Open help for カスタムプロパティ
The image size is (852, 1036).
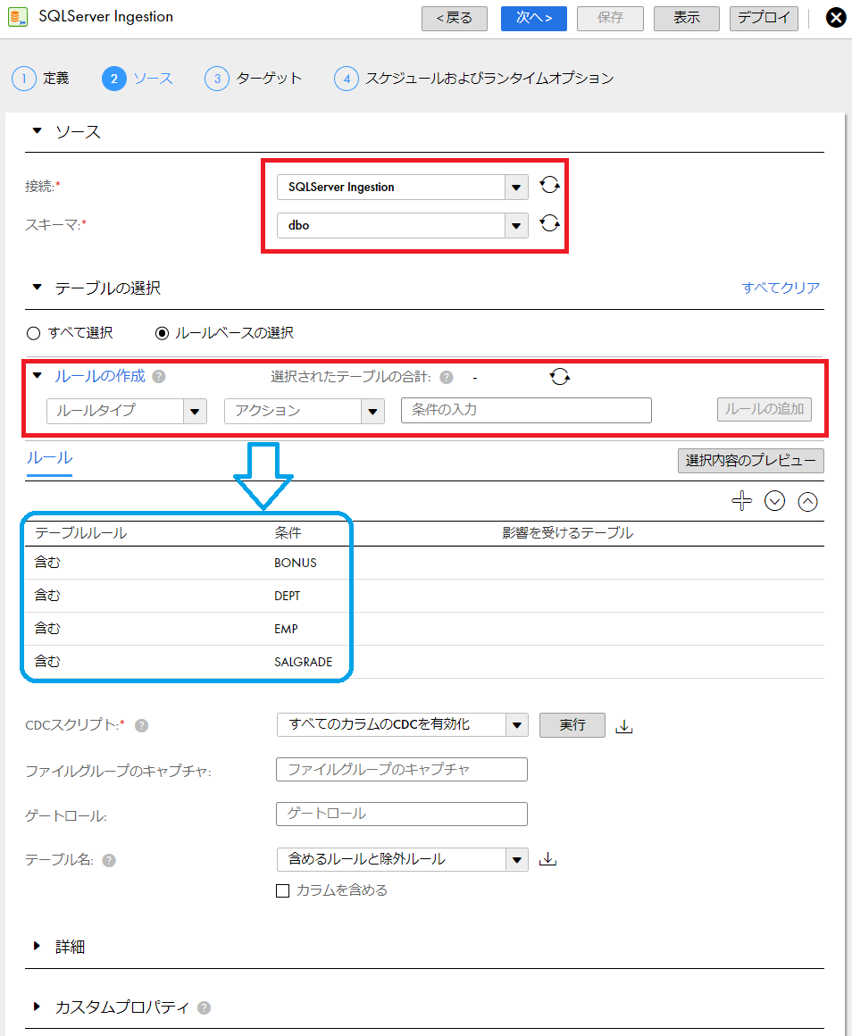point(205,1007)
